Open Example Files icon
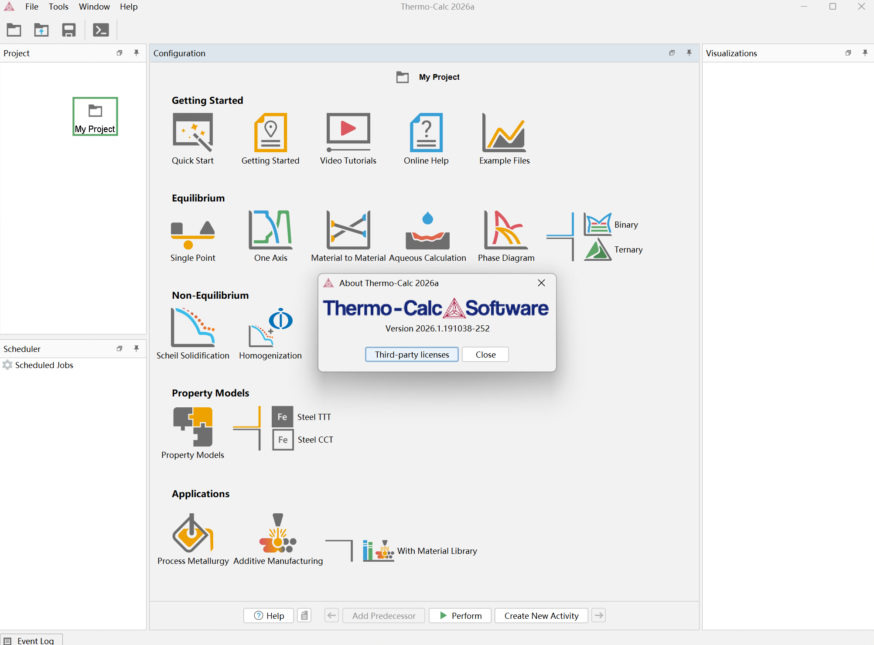Screen dimensions: 874x645 point(504,133)
